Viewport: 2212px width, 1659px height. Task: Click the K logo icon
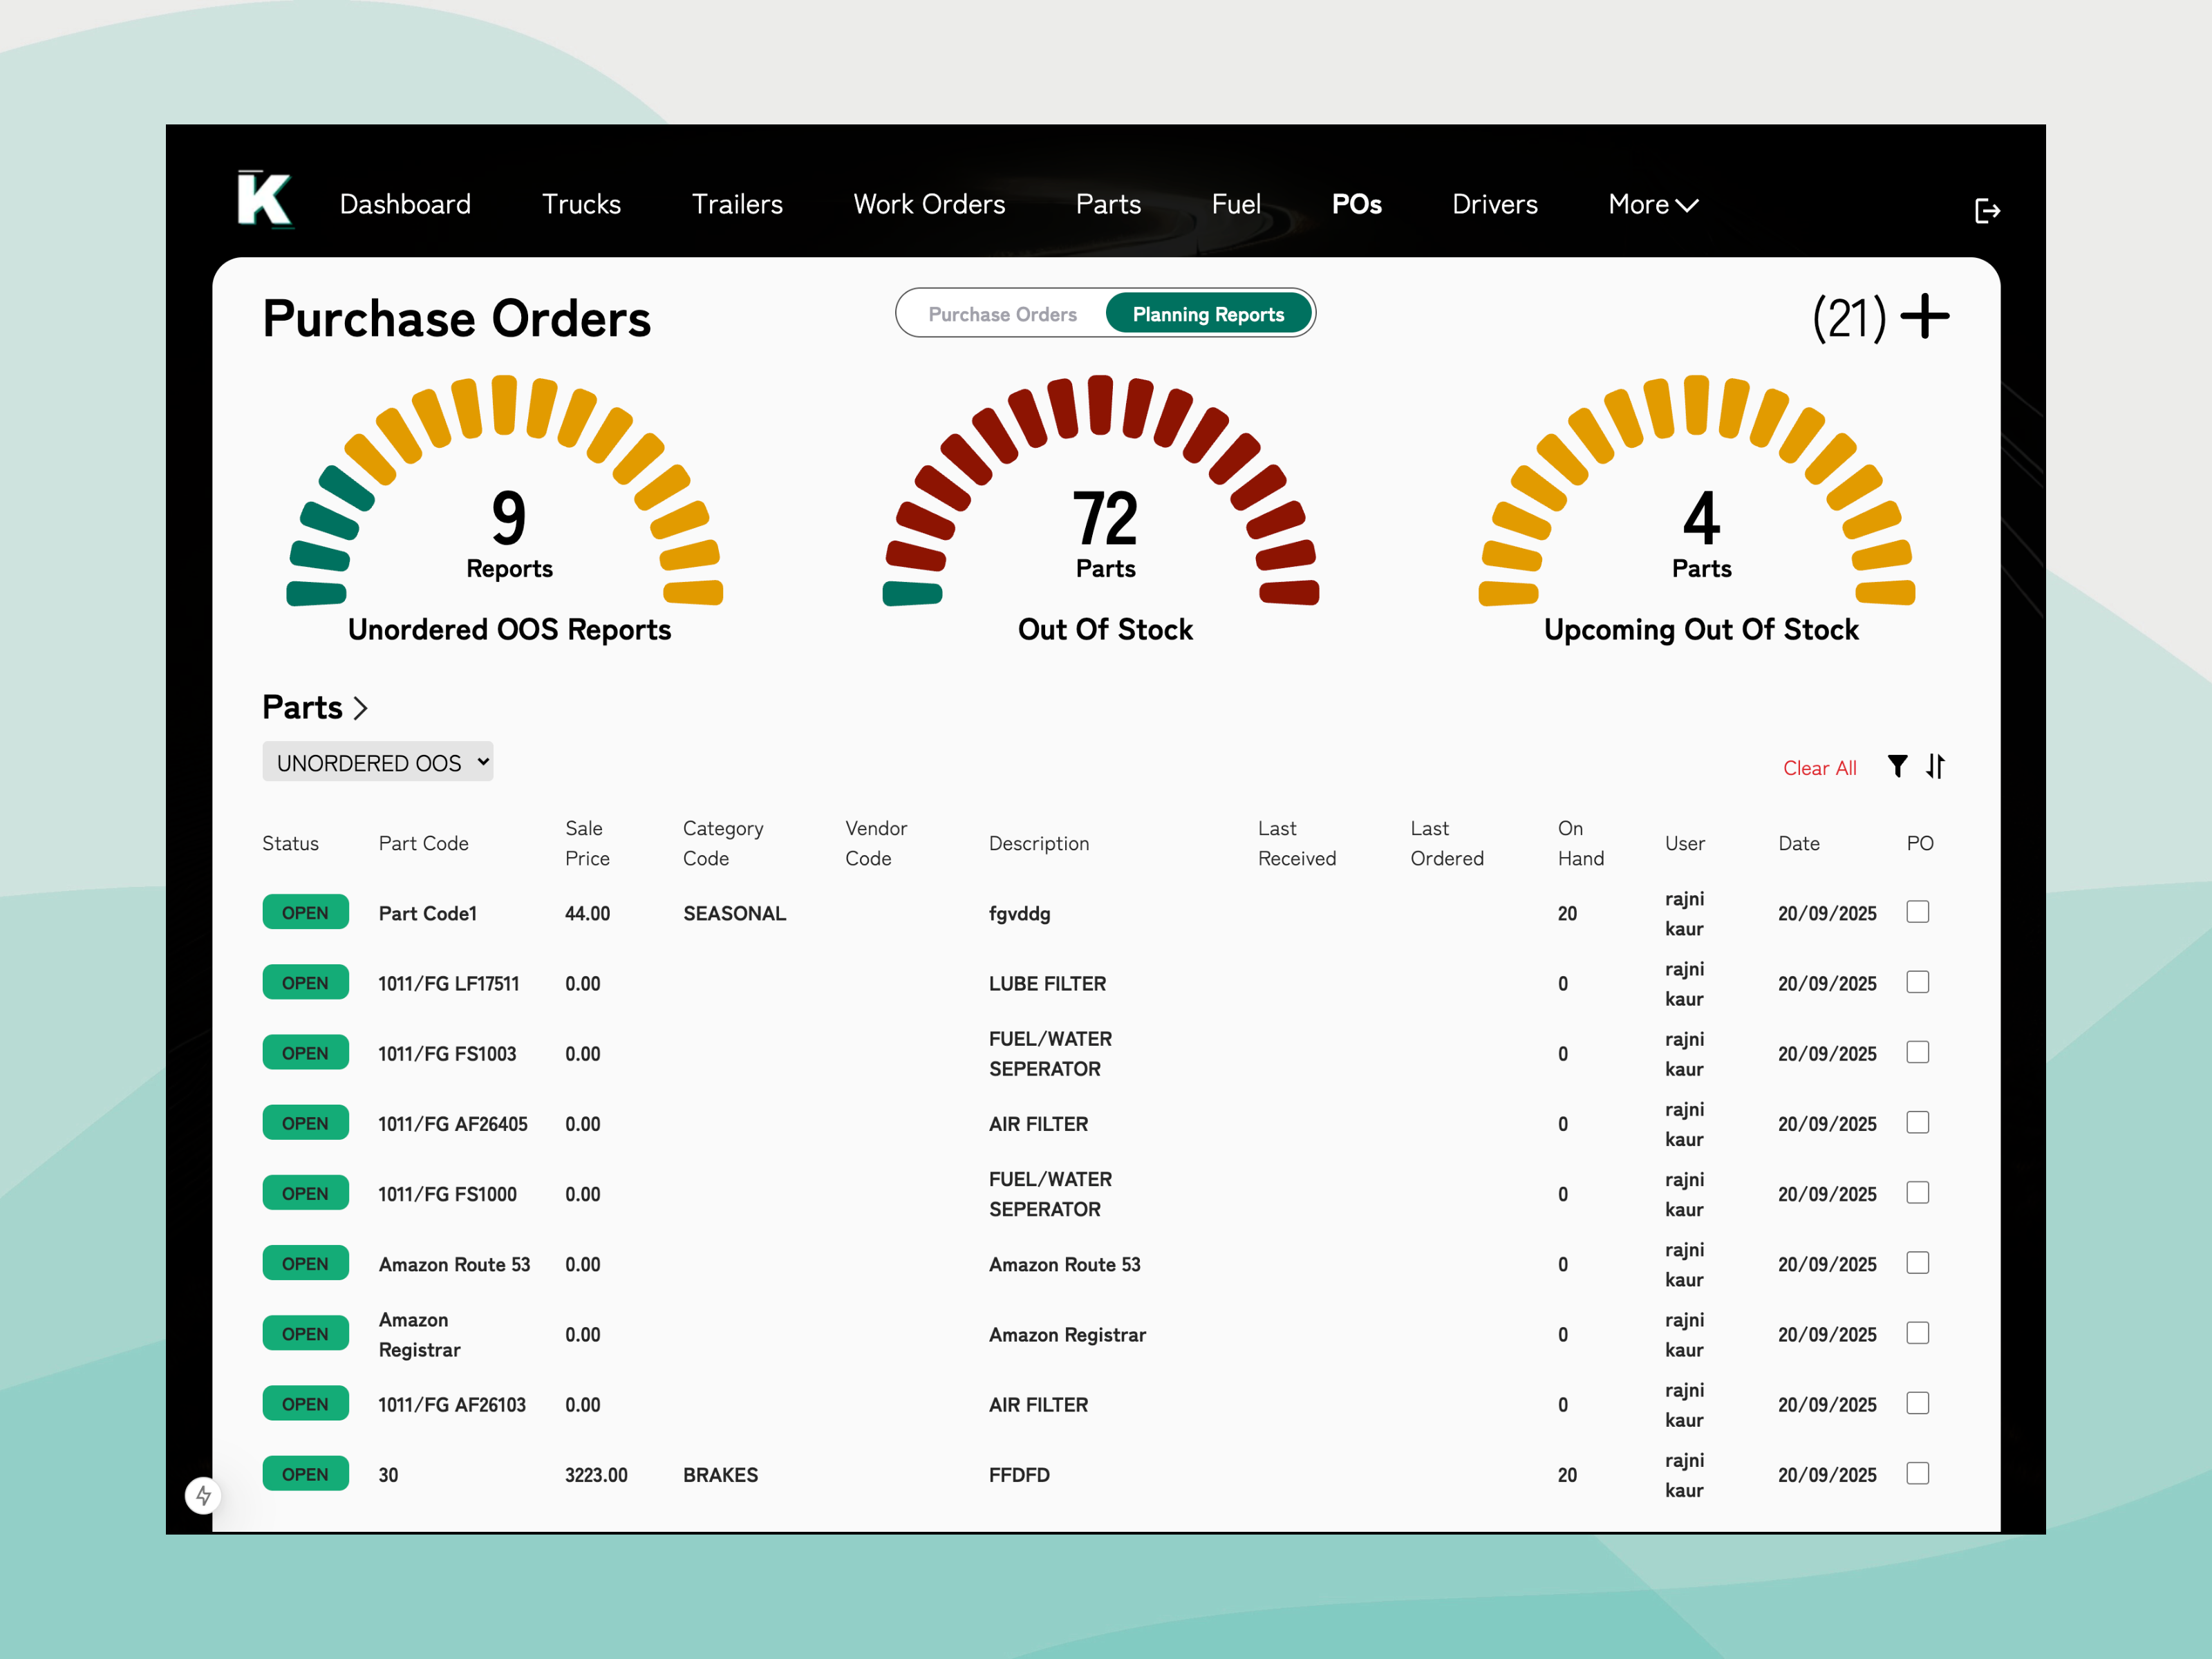(265, 200)
